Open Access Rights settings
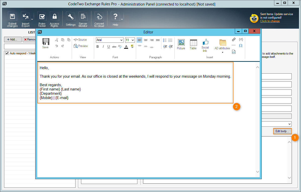The image size is (301, 192). click(x=54, y=18)
